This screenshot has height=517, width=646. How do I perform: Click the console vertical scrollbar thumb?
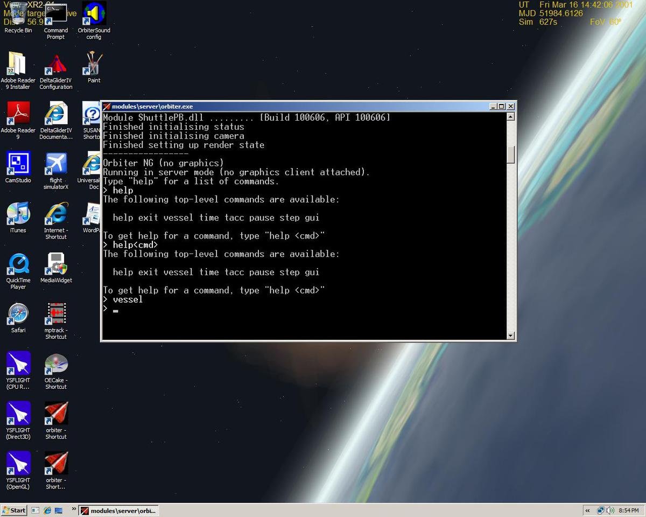(511, 155)
